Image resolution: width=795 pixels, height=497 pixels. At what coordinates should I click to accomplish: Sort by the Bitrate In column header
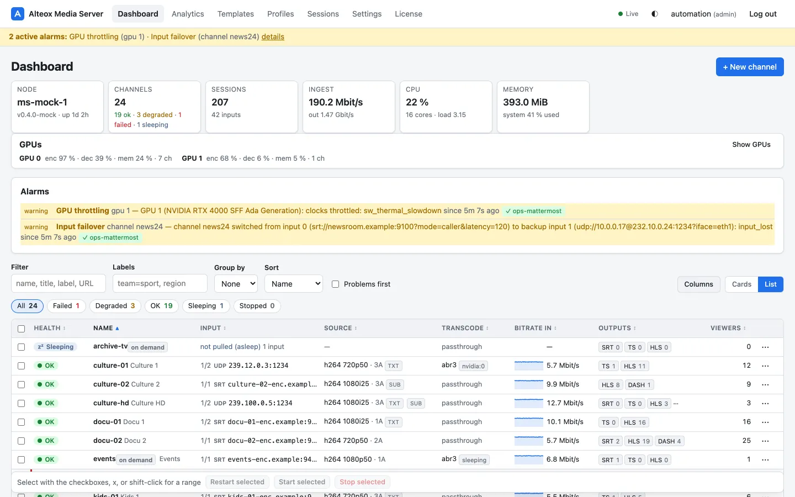[x=536, y=328]
